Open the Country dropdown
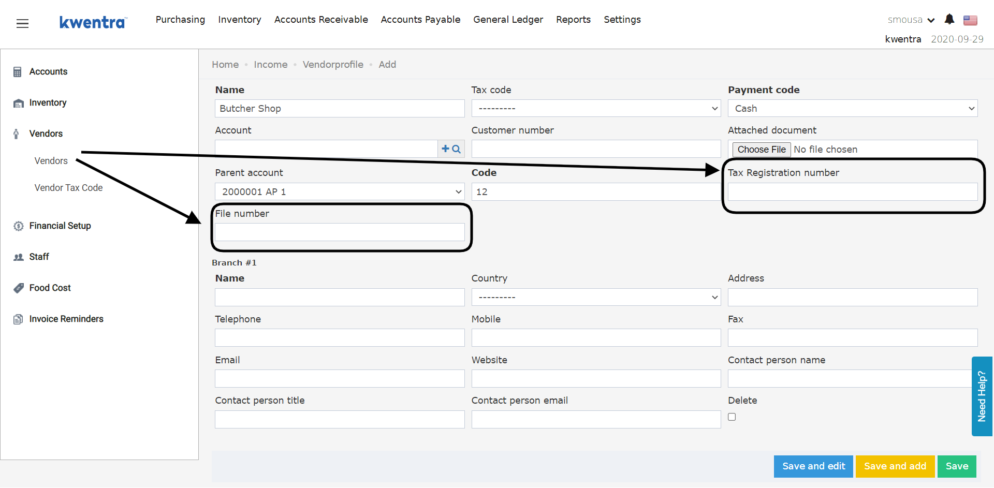This screenshot has height=488, width=994. (x=596, y=298)
